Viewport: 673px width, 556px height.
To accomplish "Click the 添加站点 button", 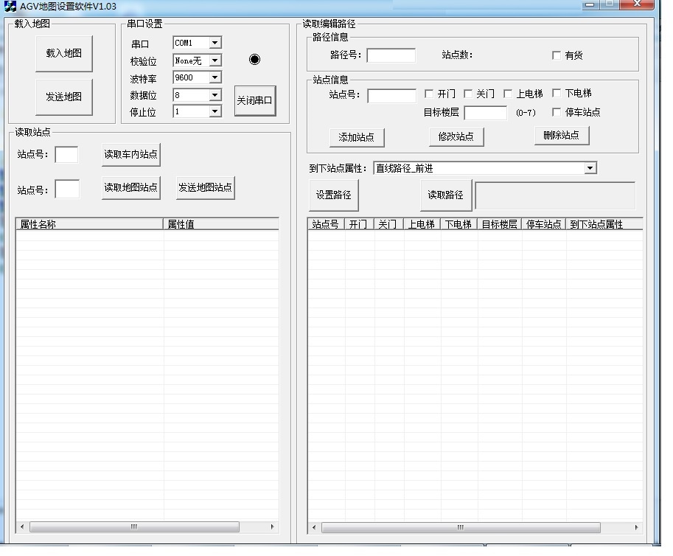I will click(357, 137).
